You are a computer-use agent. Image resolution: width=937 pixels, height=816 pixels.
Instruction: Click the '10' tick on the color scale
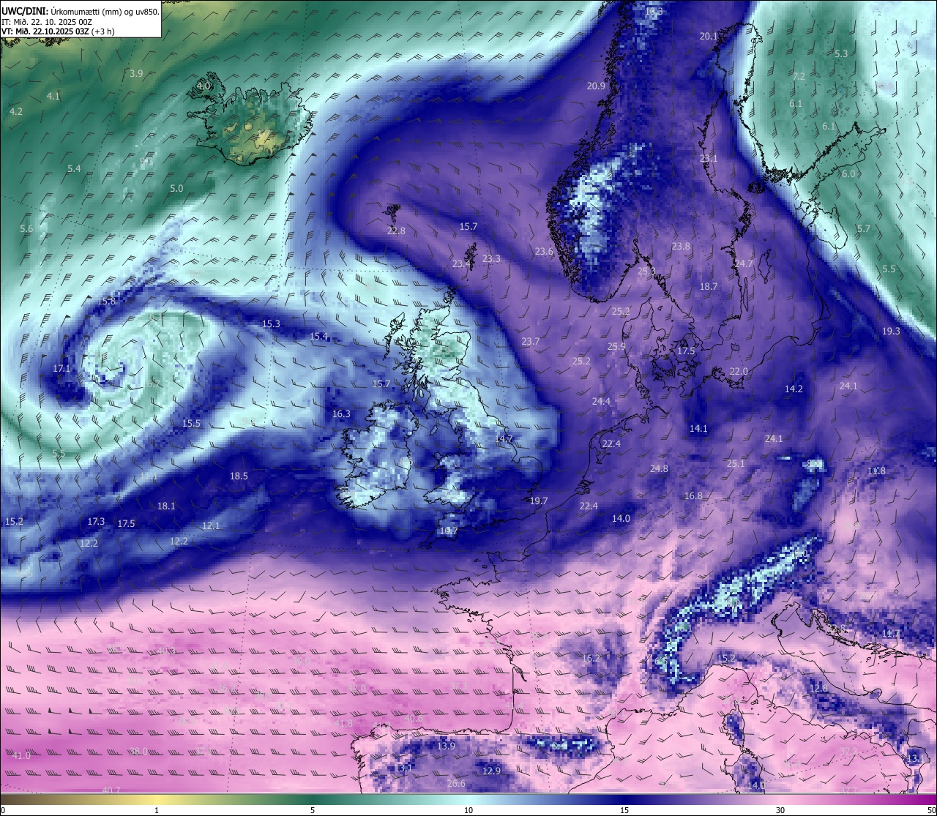point(468,810)
